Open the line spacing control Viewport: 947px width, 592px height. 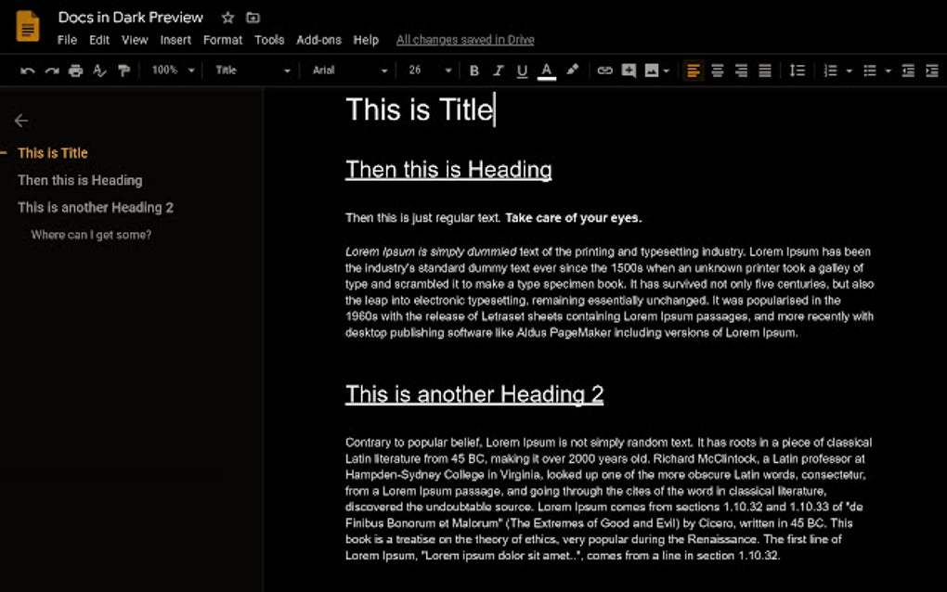click(x=797, y=70)
